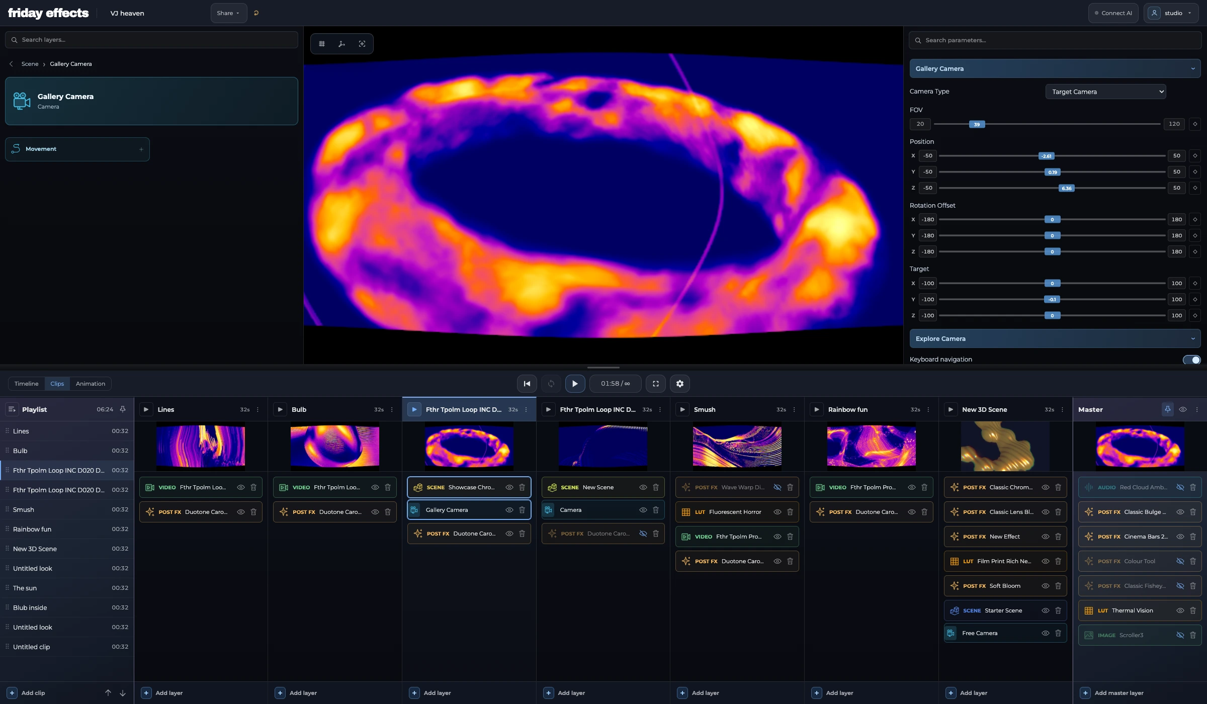The height and width of the screenshot is (704, 1207).
Task: Open the Share dropdown
Action: (x=228, y=13)
